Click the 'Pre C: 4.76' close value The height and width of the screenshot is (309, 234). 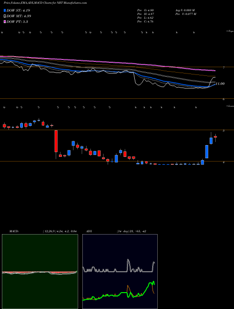pyautogui.click(x=146, y=22)
